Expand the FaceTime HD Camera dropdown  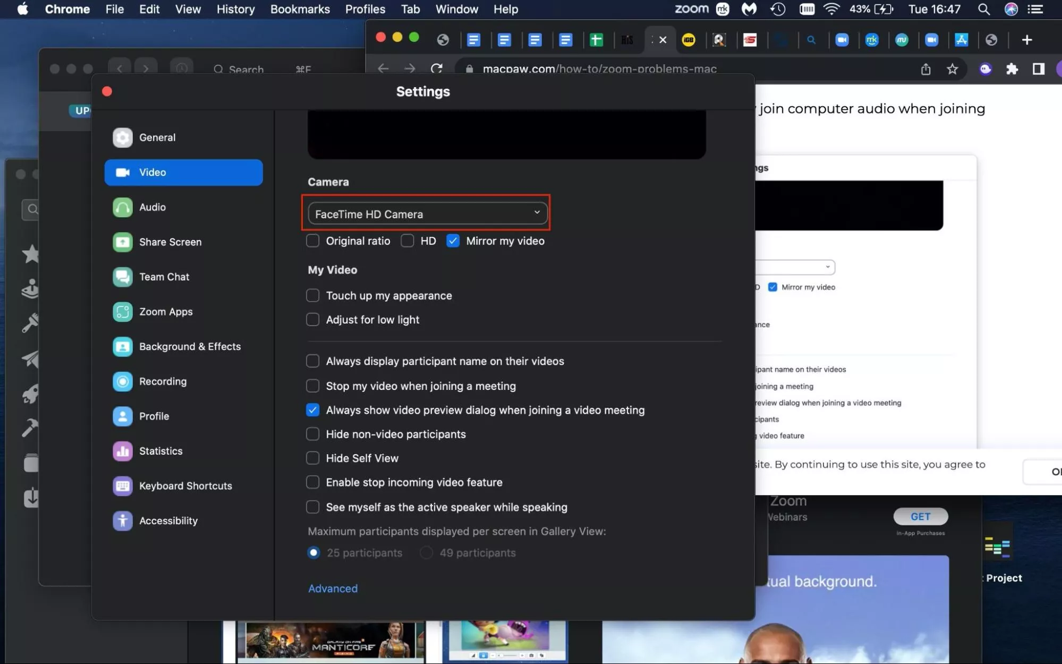click(428, 214)
